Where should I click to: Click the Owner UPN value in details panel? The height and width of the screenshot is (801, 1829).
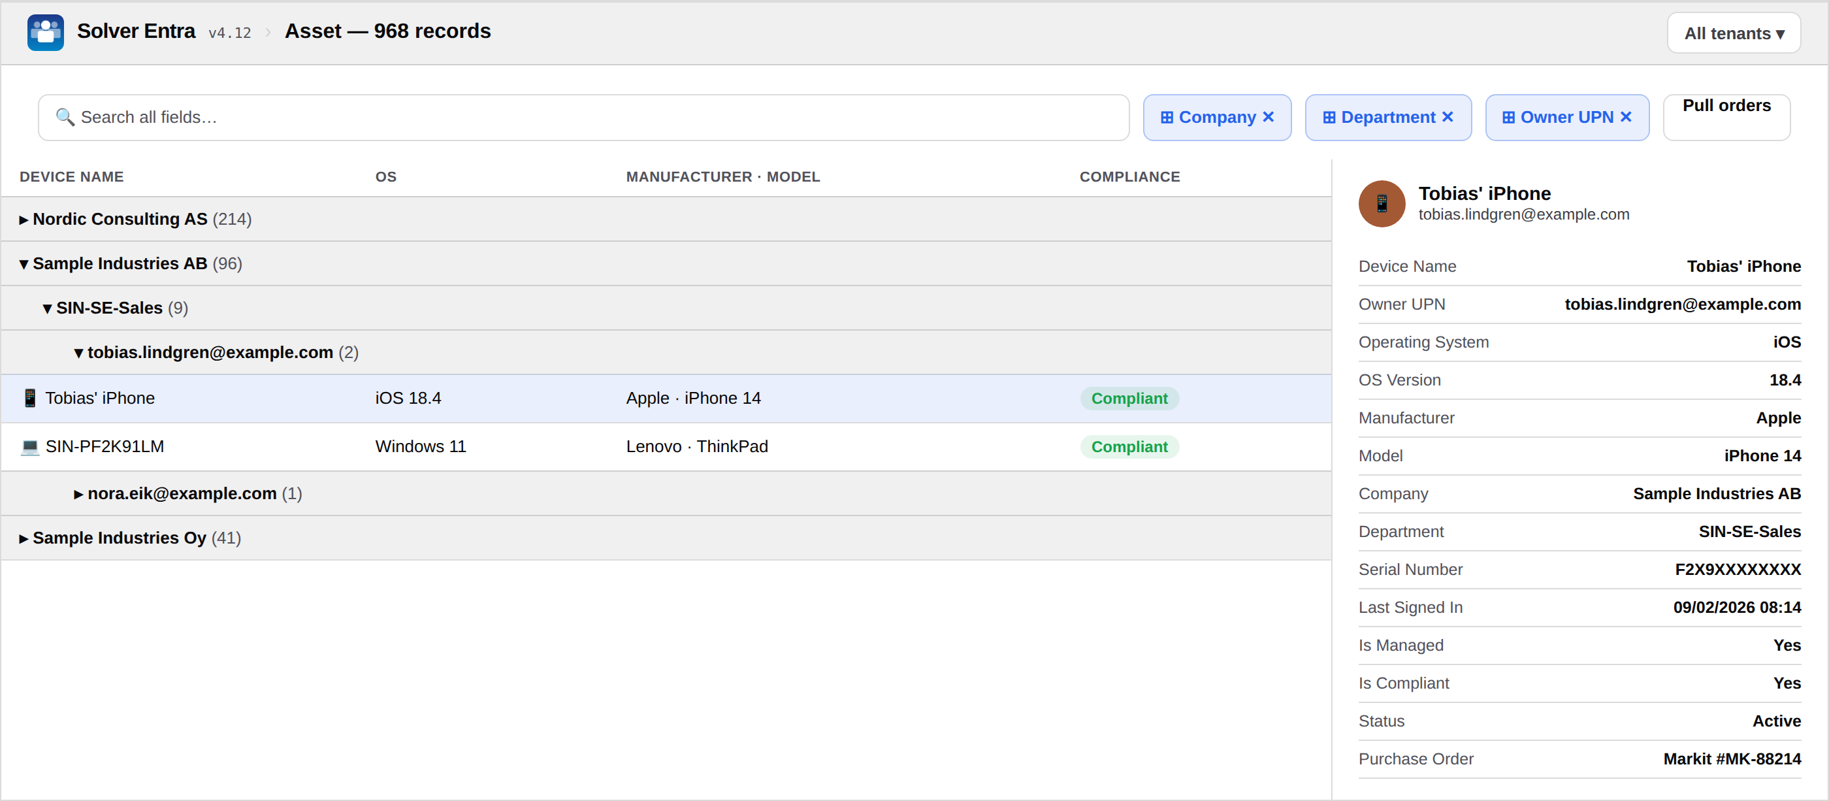tap(1682, 304)
